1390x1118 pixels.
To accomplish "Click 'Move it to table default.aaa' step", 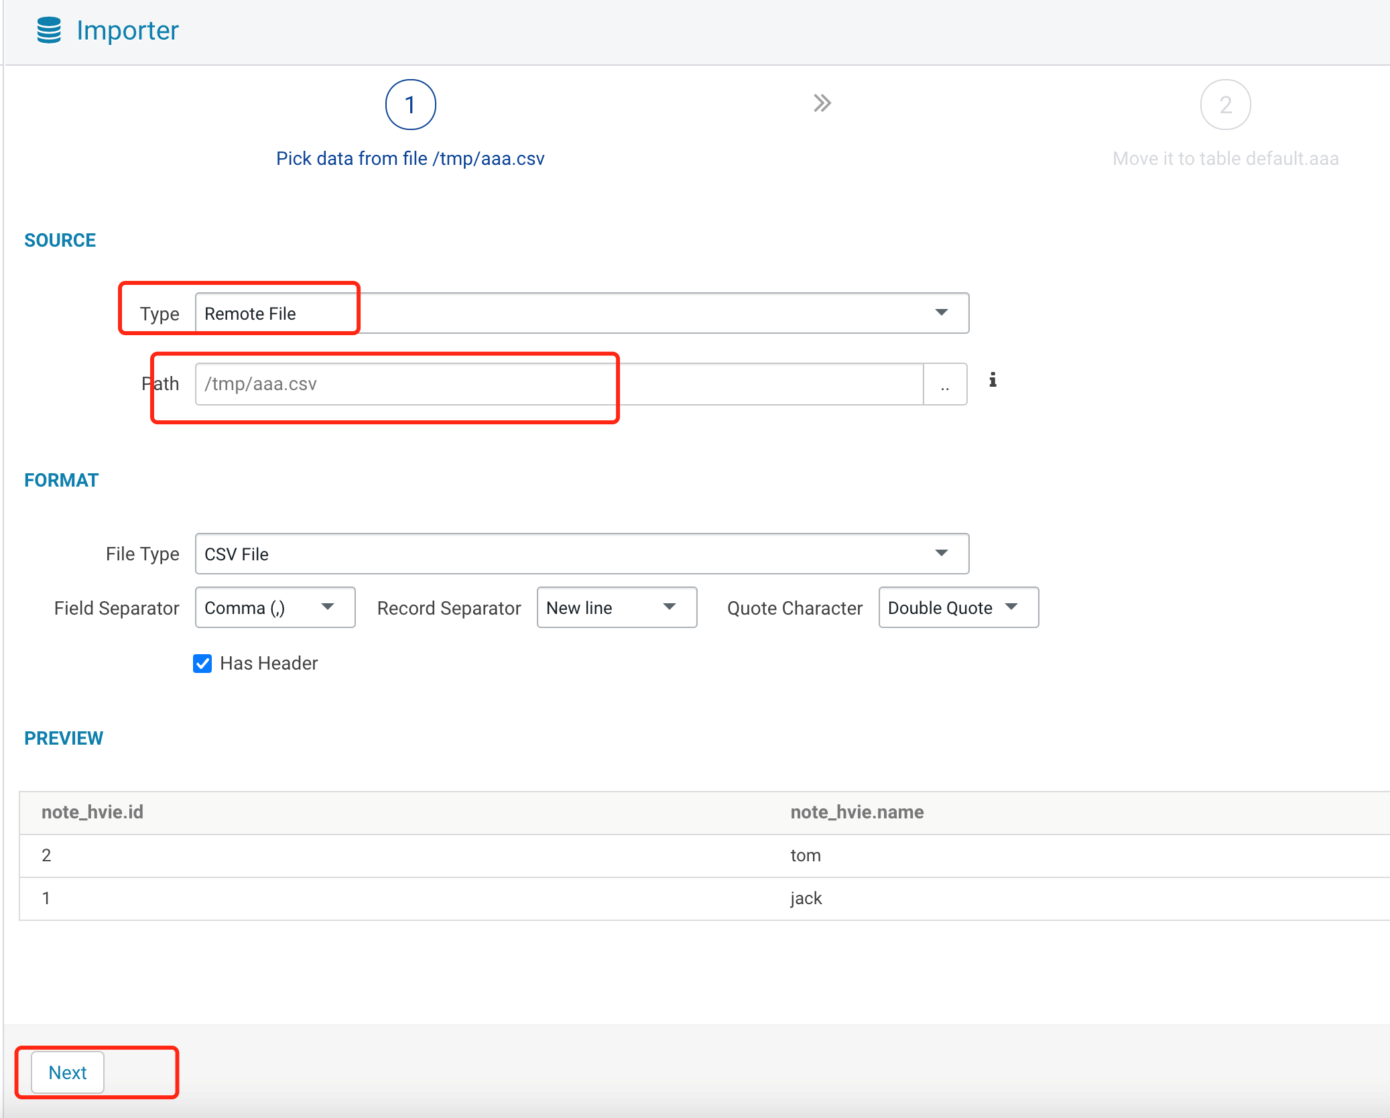I will coord(1225,159).
